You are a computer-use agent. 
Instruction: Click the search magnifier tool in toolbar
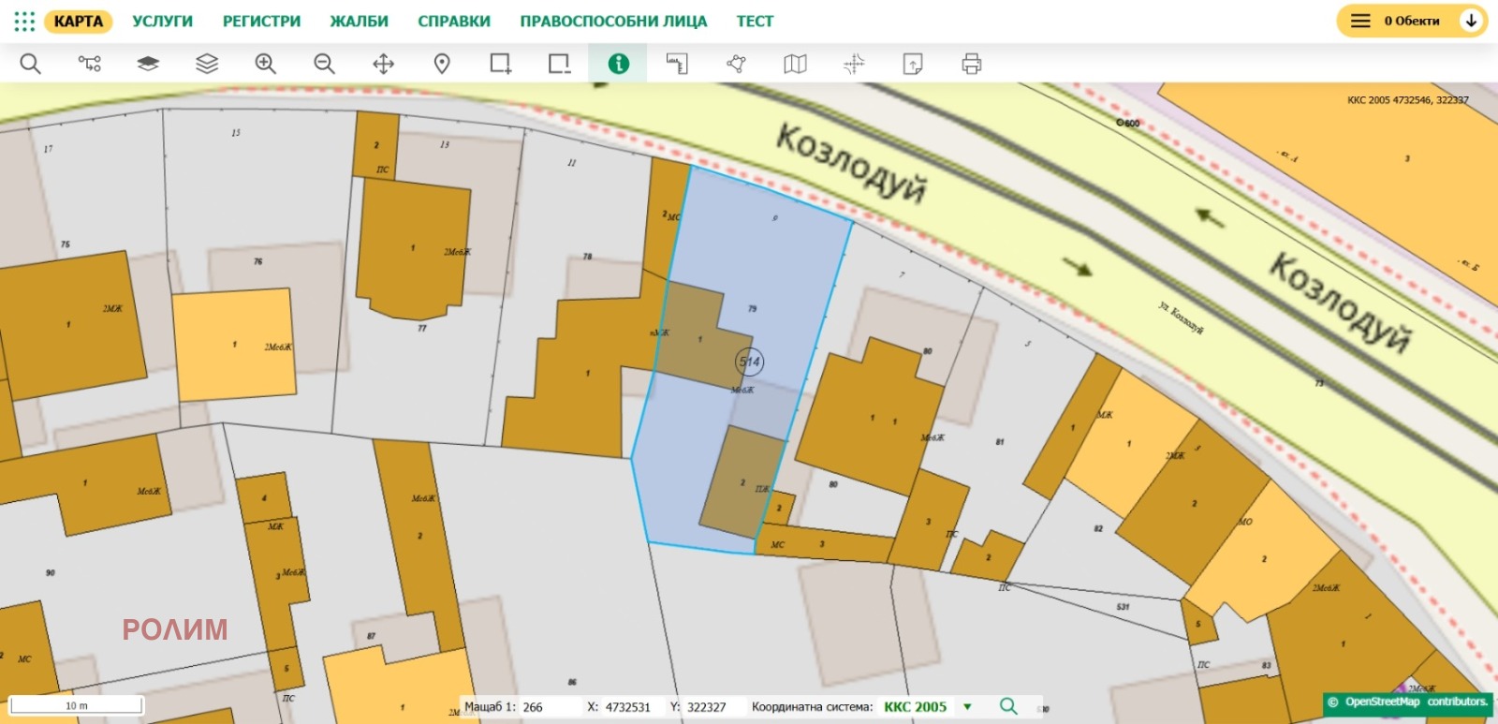pyautogui.click(x=31, y=64)
